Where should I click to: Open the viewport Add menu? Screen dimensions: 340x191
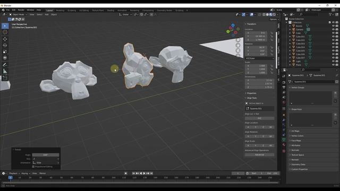[x=47, y=14]
